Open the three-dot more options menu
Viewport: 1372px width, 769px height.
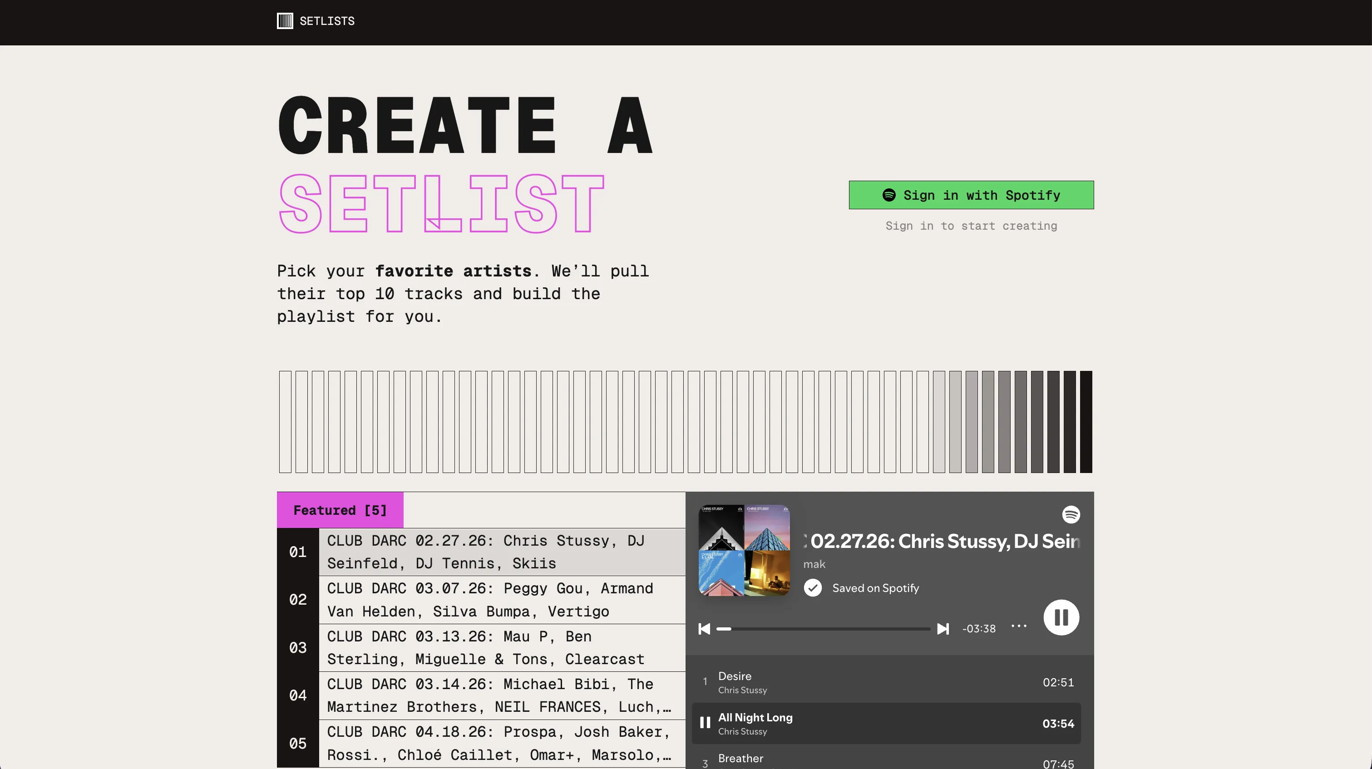pyautogui.click(x=1019, y=626)
